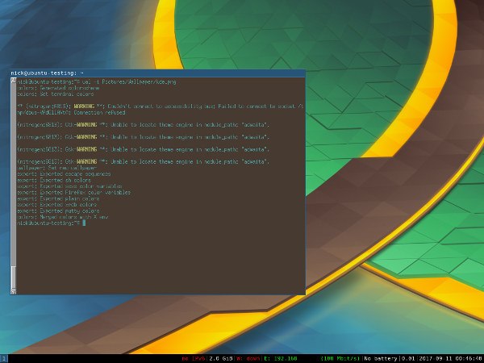
Task: Click the 'colors: Generated colorscheme' line
Action: tap(58, 88)
